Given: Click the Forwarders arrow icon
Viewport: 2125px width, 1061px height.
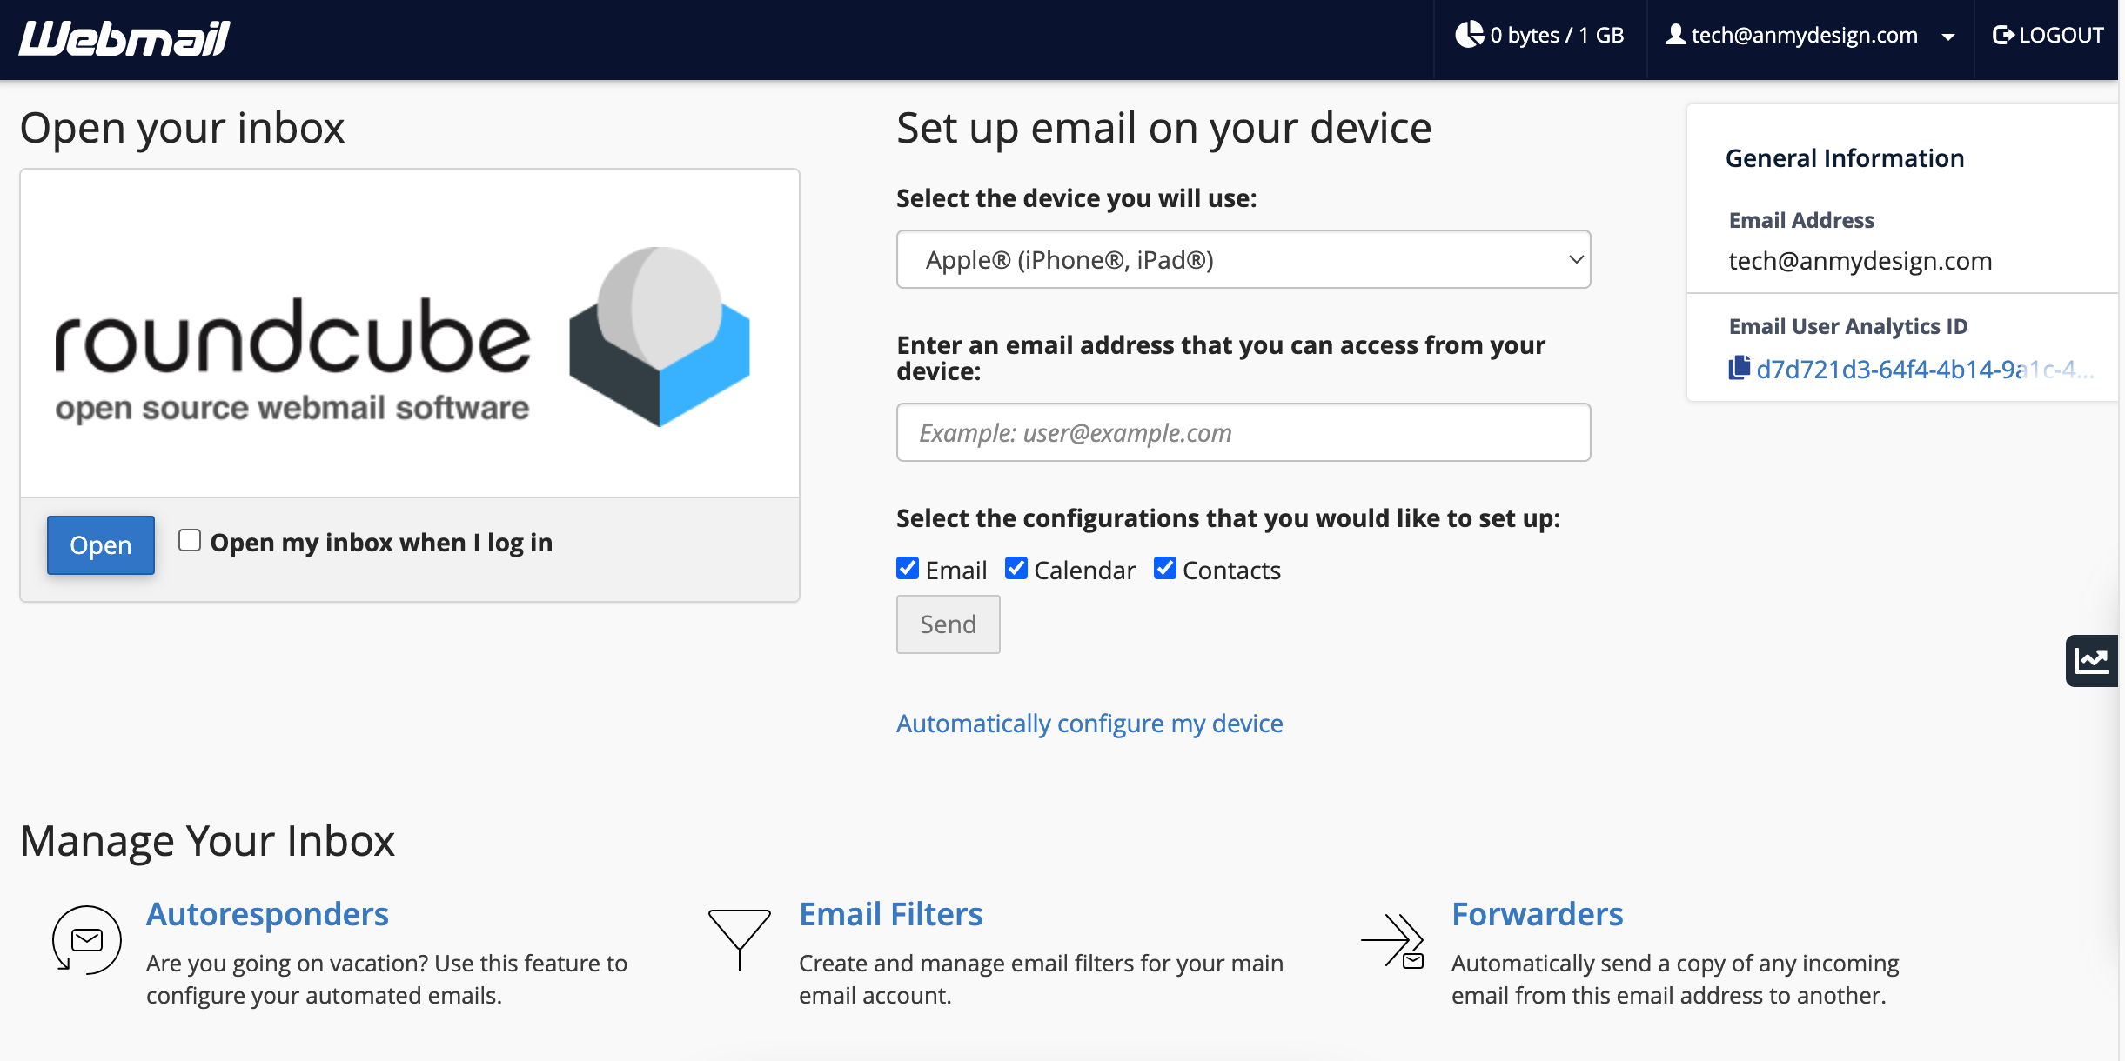Looking at the screenshot, I should pos(1392,940).
